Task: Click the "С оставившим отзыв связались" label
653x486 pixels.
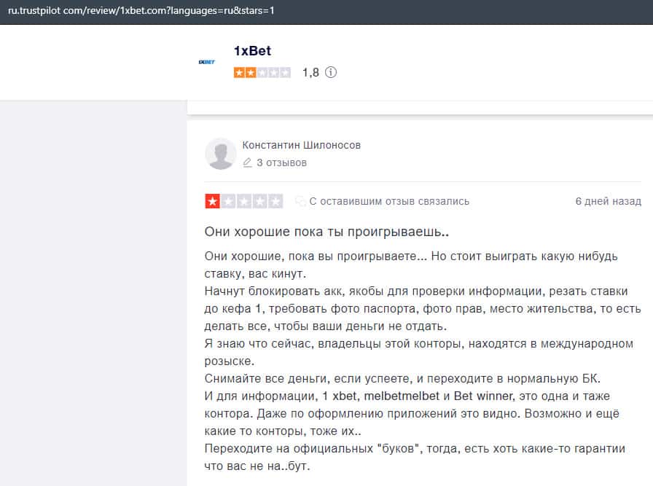Action: [389, 201]
